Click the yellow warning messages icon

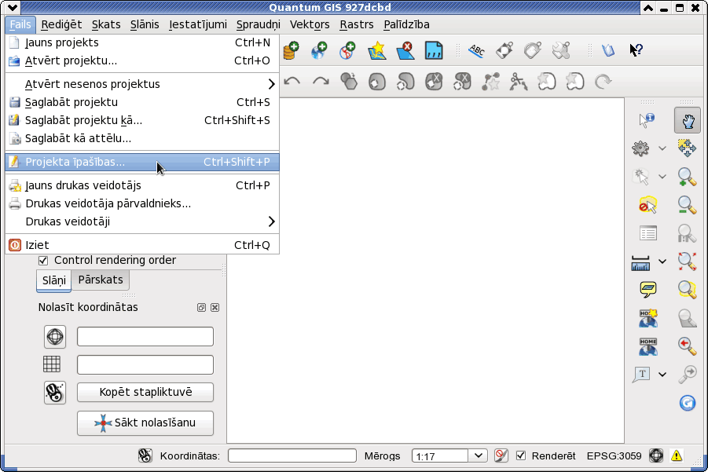click(677, 456)
